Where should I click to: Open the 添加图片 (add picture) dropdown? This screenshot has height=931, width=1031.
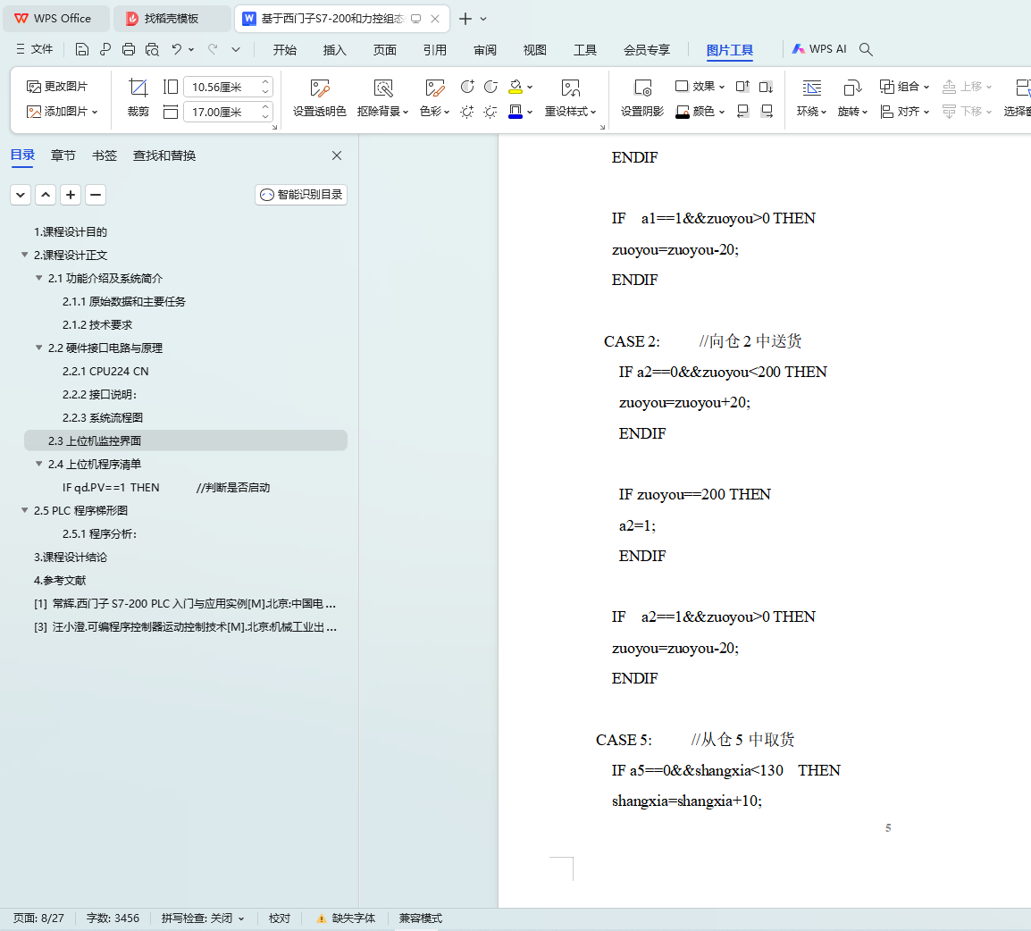(63, 111)
